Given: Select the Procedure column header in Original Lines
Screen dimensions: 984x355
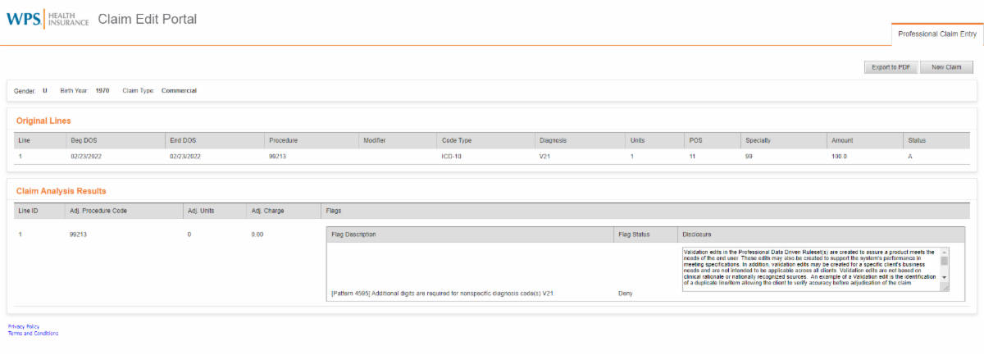Looking at the screenshot, I should 283,141.
